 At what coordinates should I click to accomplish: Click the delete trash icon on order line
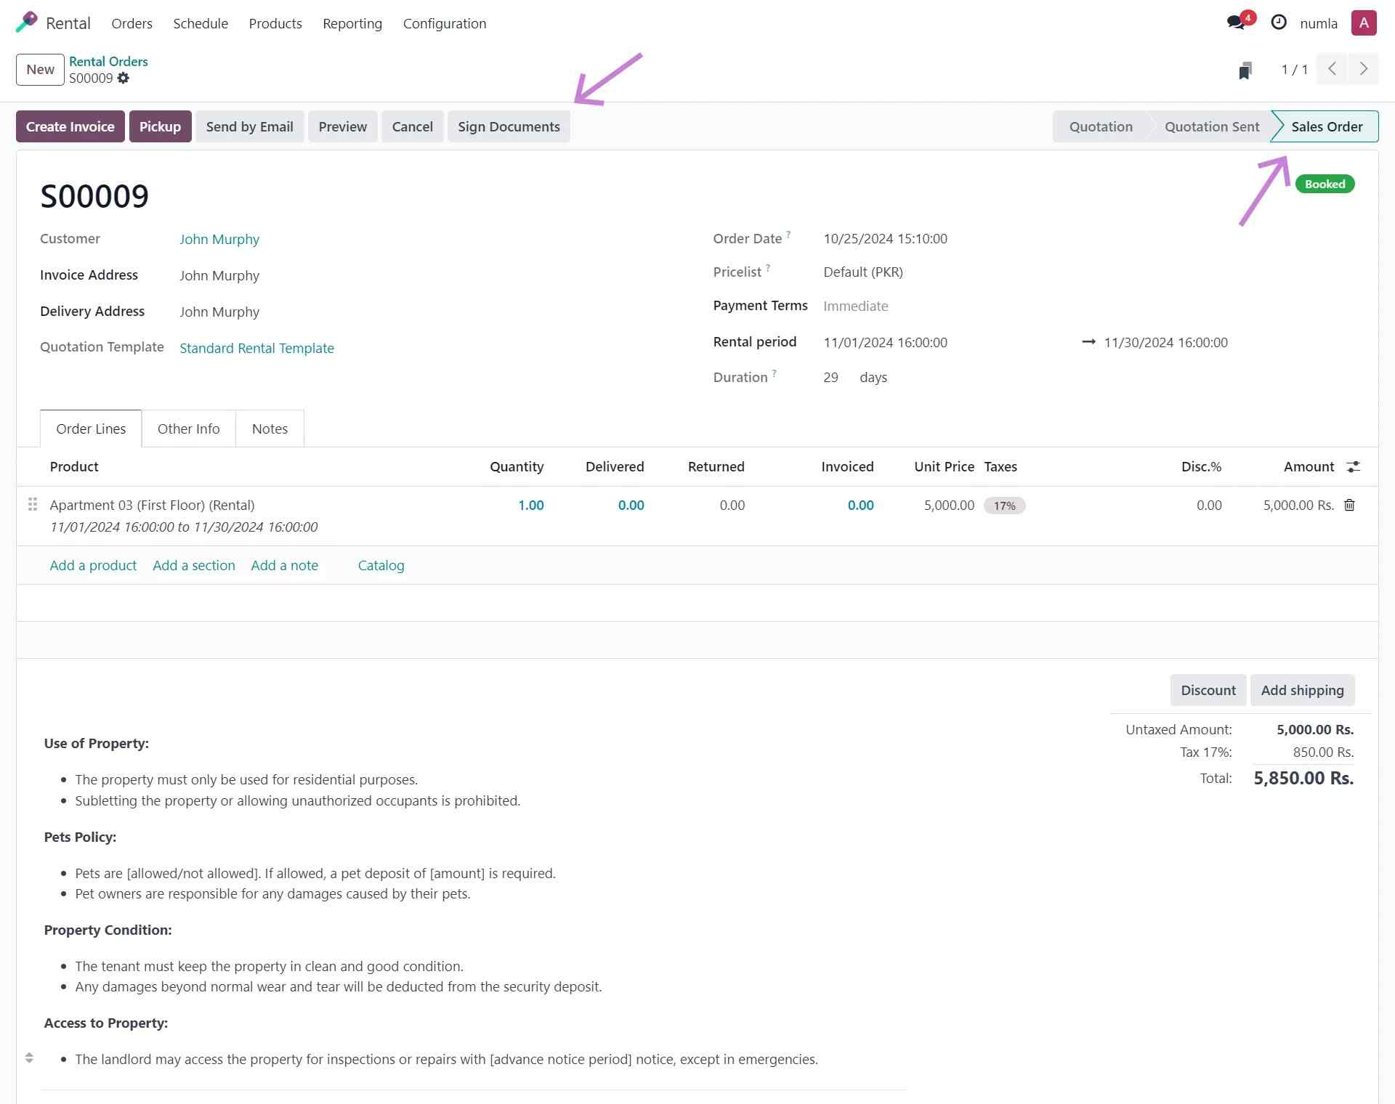tap(1348, 504)
